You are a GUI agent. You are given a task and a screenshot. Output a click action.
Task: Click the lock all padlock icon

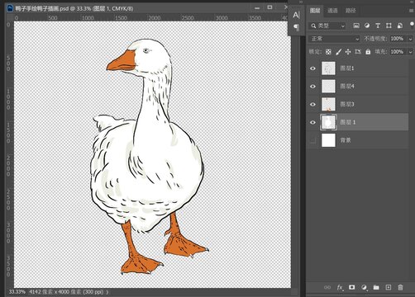pos(368,52)
